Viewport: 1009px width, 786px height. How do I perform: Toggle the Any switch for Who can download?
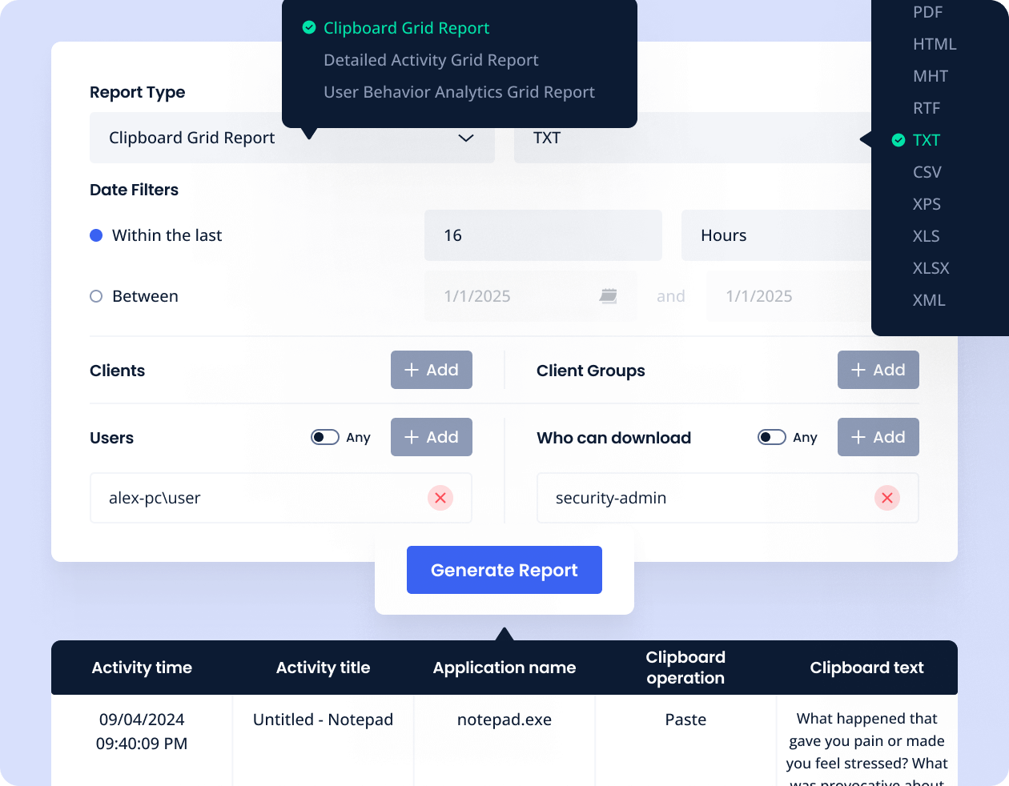coord(772,437)
